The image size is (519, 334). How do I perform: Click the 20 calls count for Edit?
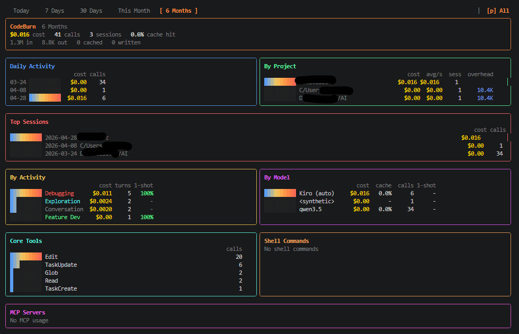pyautogui.click(x=239, y=257)
